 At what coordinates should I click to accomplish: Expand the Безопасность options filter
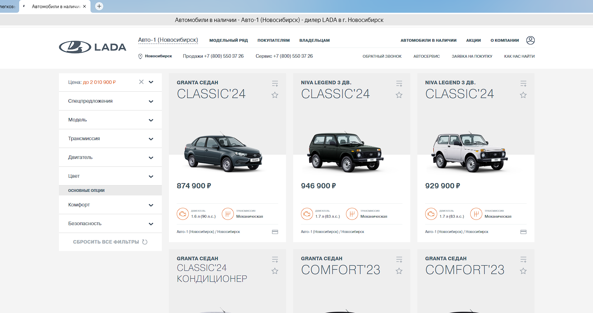110,223
